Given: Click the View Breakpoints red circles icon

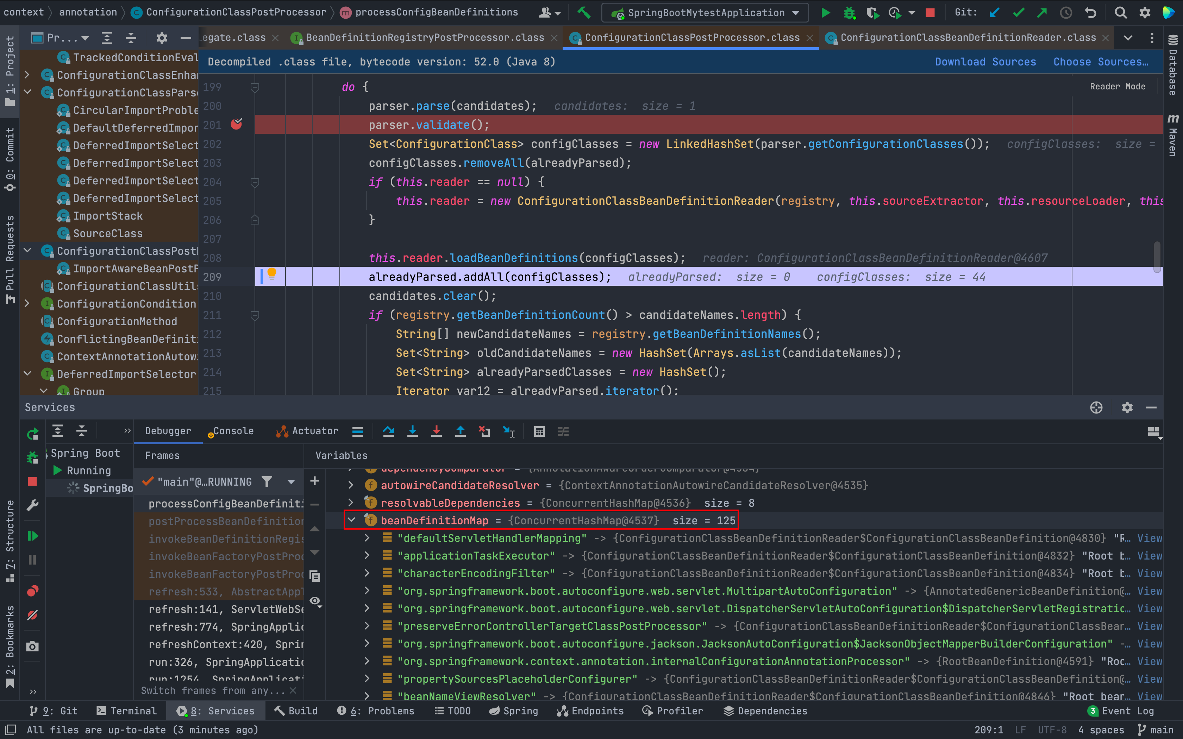Looking at the screenshot, I should click(x=32, y=592).
